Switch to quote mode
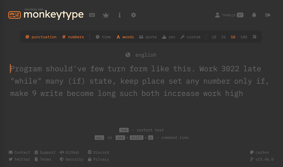The width and height of the screenshot is (283, 167). [148, 37]
